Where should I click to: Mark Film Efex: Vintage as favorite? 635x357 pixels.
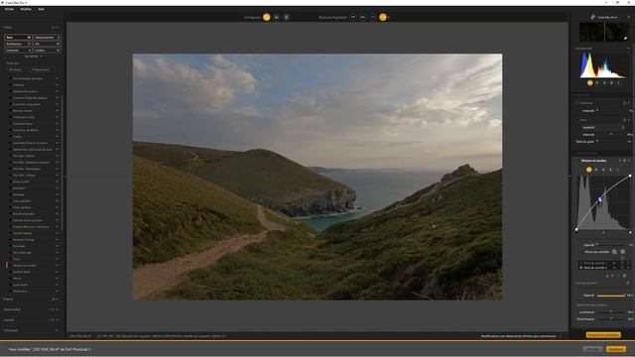10,176
